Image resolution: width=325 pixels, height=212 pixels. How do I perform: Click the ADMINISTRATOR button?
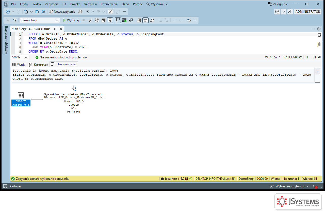308,12
